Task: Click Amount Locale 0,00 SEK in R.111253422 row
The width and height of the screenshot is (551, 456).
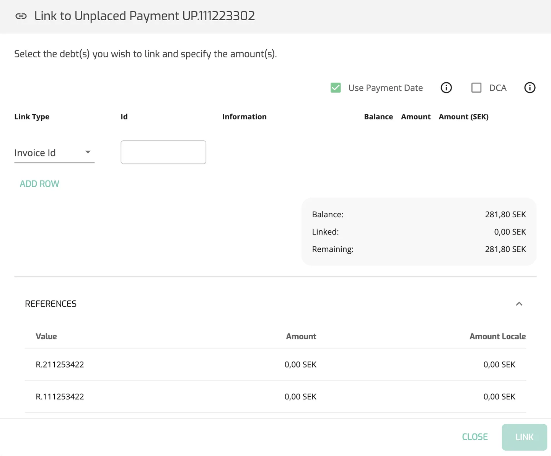Action: pos(499,397)
